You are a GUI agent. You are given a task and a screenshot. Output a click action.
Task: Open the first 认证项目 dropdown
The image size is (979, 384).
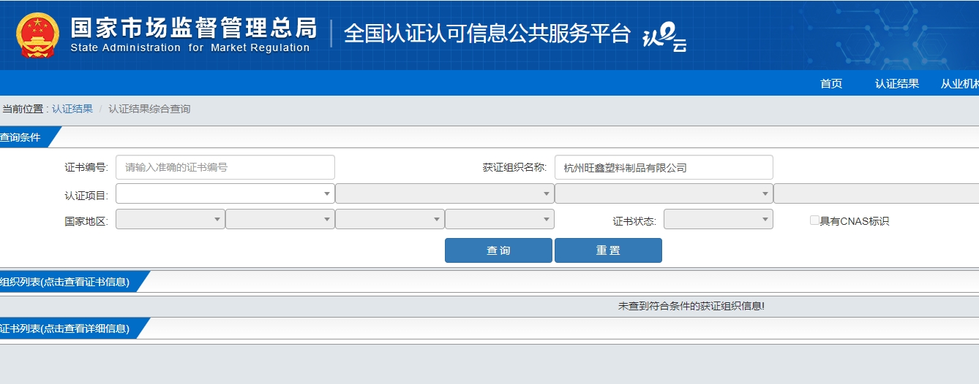(225, 193)
